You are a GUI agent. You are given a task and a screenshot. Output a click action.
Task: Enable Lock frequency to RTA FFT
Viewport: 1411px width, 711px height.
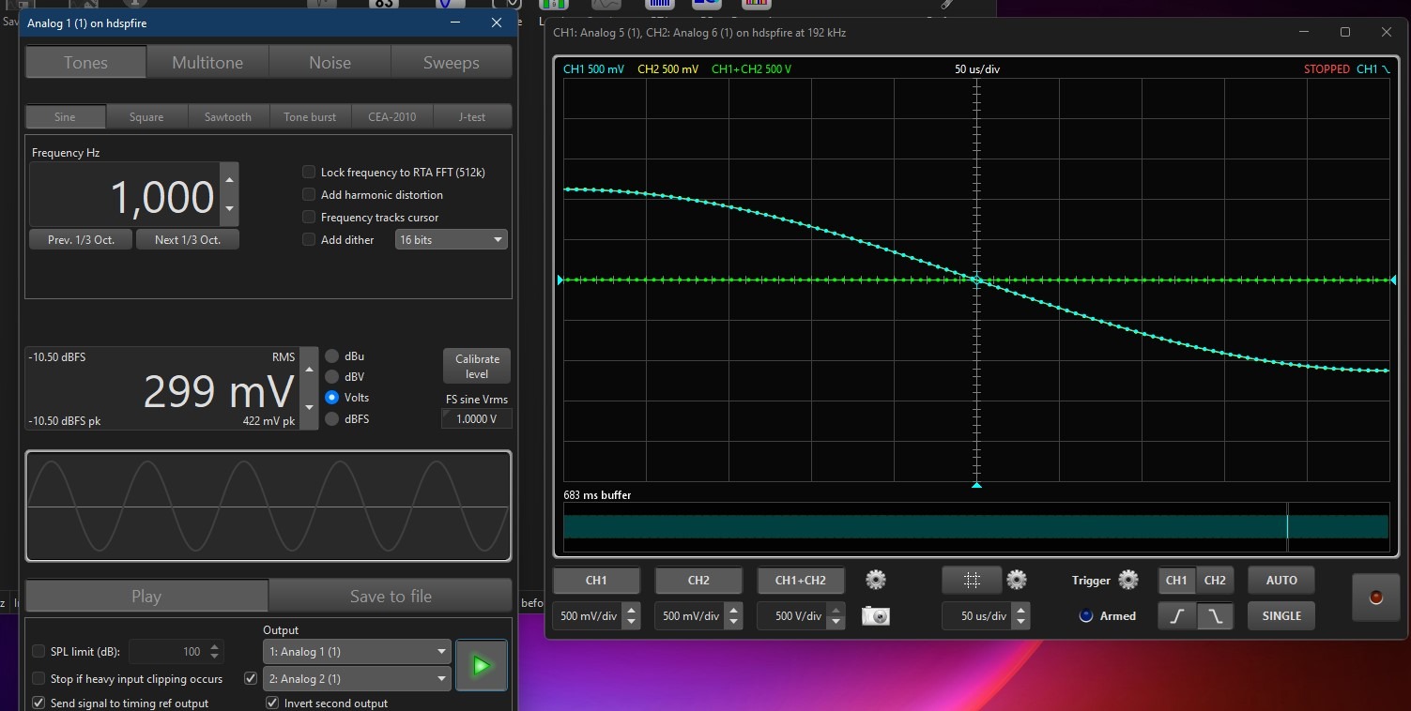pos(308,172)
